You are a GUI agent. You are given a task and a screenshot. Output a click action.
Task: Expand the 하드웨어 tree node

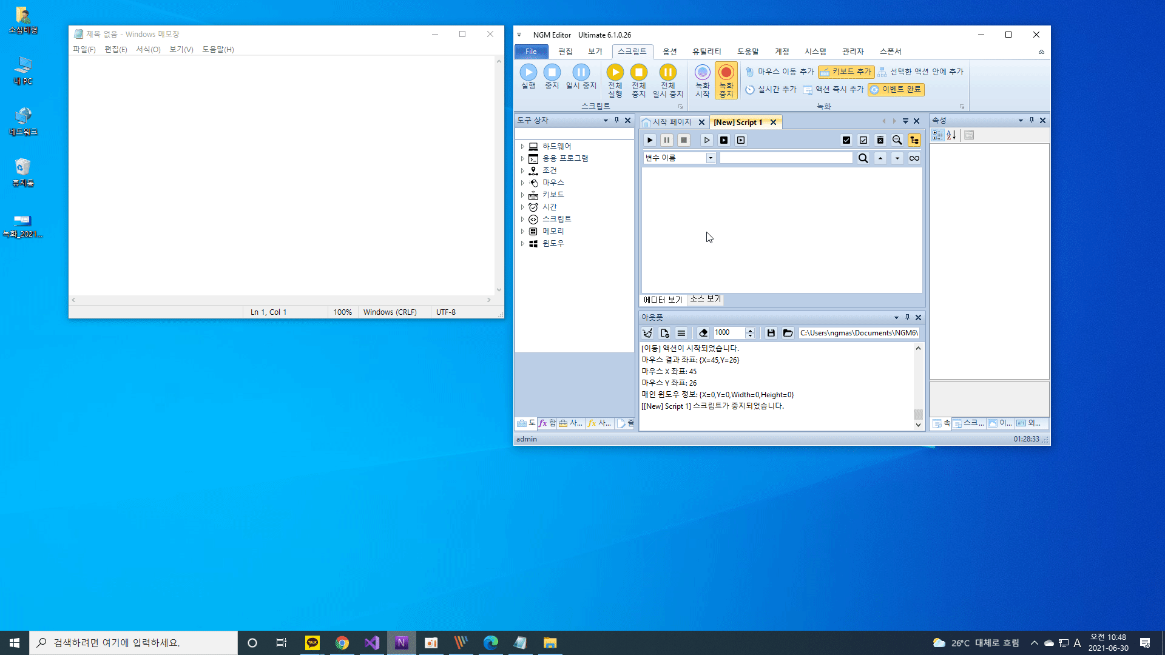click(522, 146)
